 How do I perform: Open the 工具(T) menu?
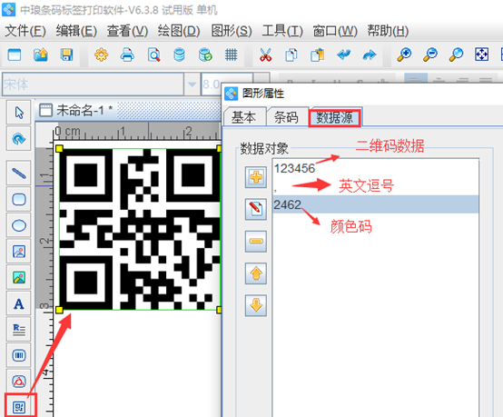pyautogui.click(x=282, y=31)
